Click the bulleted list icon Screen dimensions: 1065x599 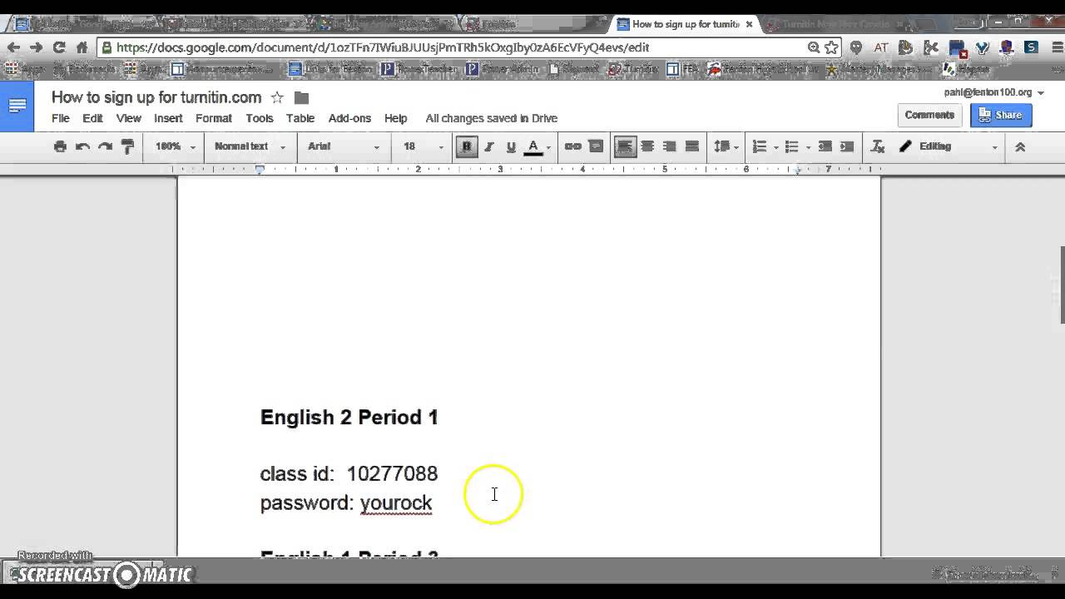pyautogui.click(x=791, y=146)
